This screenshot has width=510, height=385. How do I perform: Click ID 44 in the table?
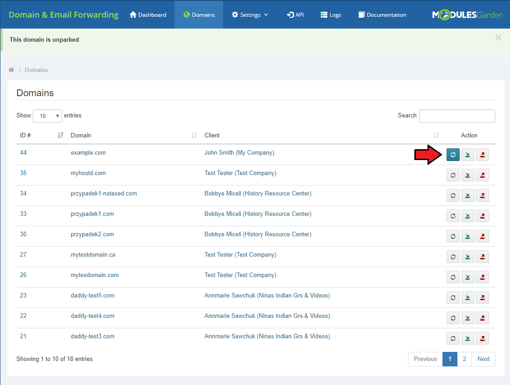pos(23,153)
